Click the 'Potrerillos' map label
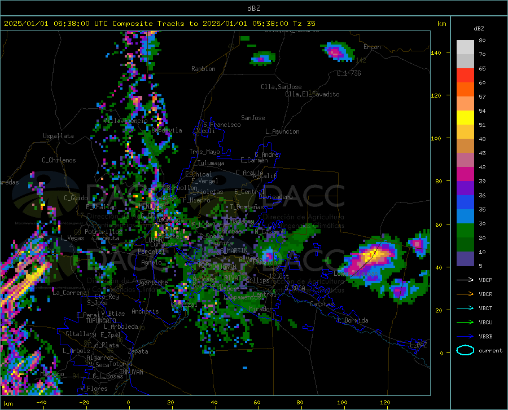 (x=103, y=232)
